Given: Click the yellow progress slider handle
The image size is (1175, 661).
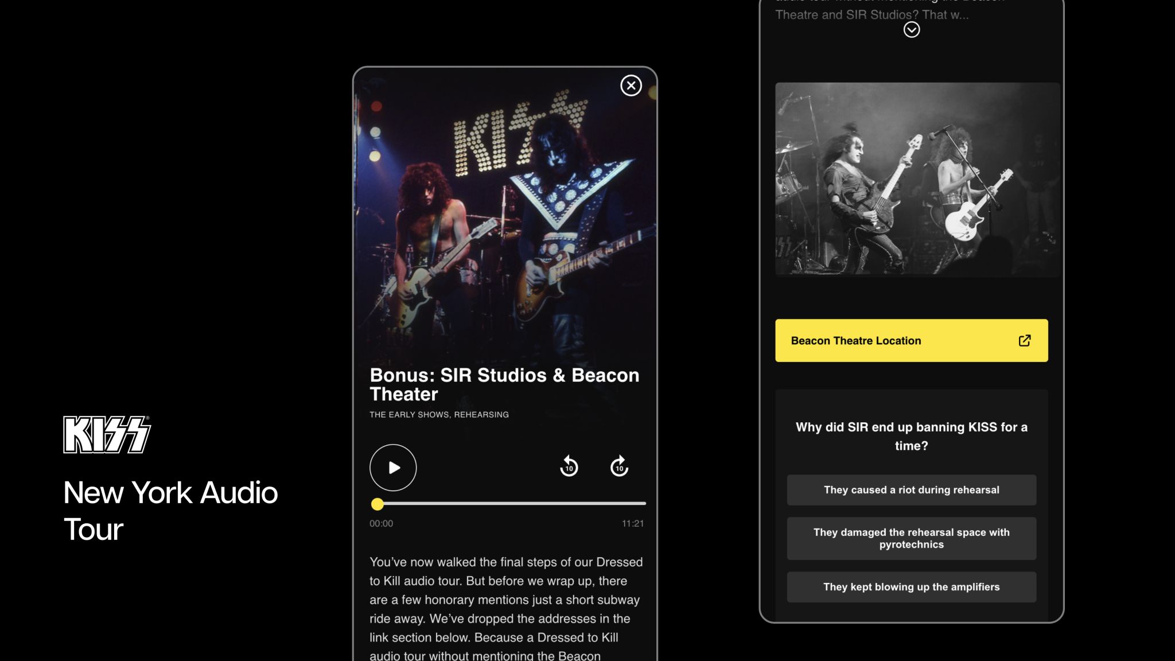Looking at the screenshot, I should 377,504.
